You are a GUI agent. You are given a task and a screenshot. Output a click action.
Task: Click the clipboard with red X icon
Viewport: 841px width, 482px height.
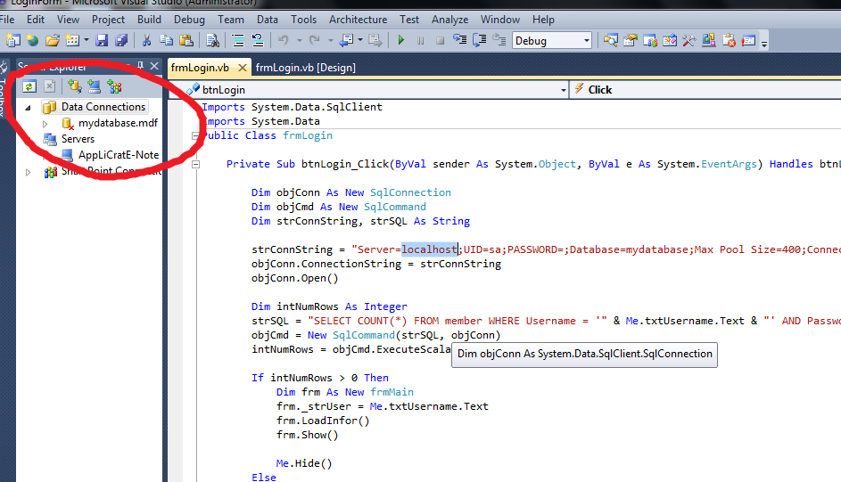[729, 40]
